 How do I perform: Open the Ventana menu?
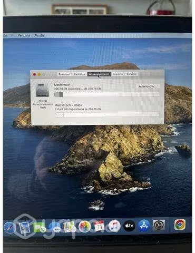tap(24, 35)
